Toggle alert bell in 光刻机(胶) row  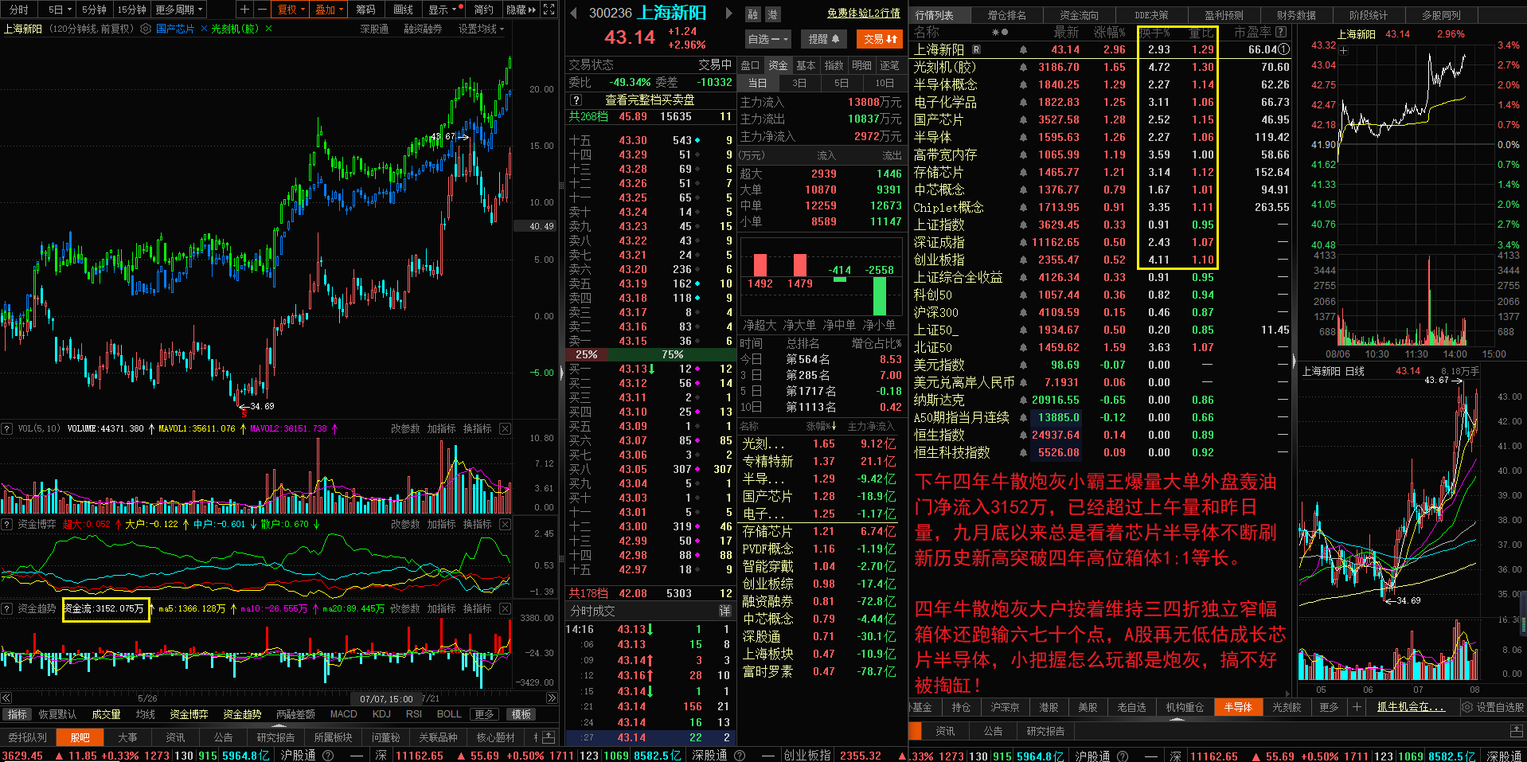pos(1023,67)
